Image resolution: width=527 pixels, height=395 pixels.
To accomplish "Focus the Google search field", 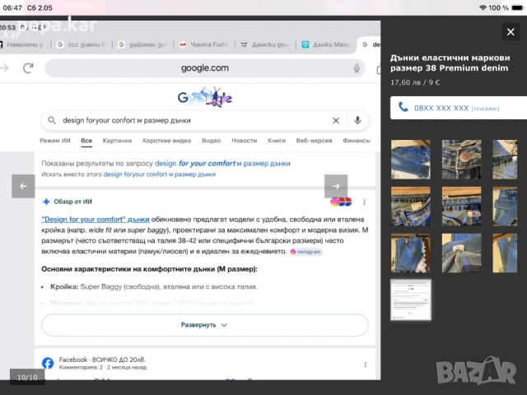I will [205, 120].
